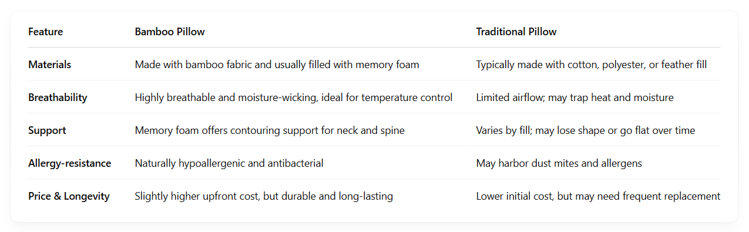
Task: Click the bamboo fabric memory foam cell
Action: pyautogui.click(x=277, y=65)
